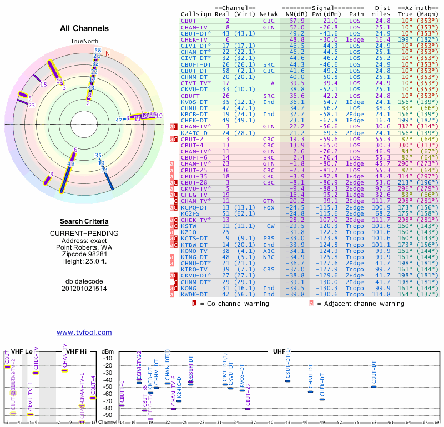Click the red Co-channel warning legend icon
The width and height of the screenshot is (444, 427).
194,304
